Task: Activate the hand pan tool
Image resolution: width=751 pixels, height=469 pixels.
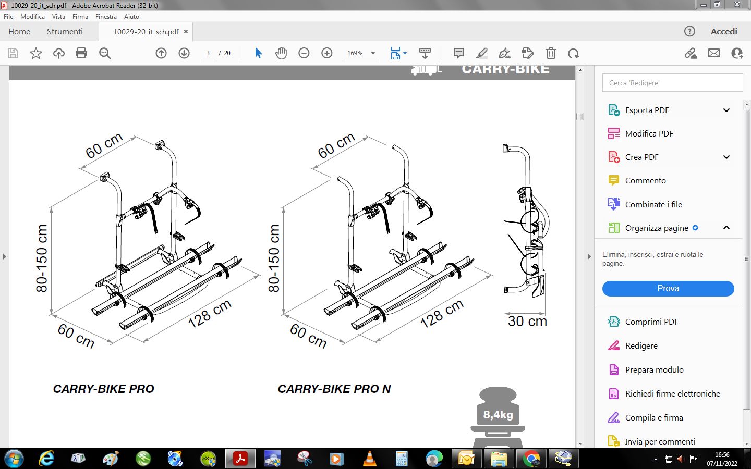Action: 281,53
